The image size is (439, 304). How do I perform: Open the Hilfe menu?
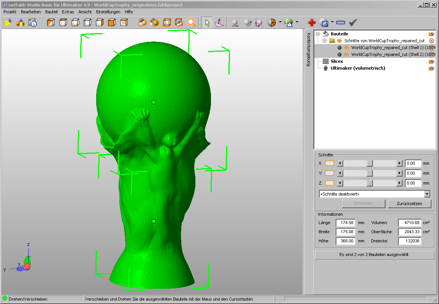click(x=129, y=12)
